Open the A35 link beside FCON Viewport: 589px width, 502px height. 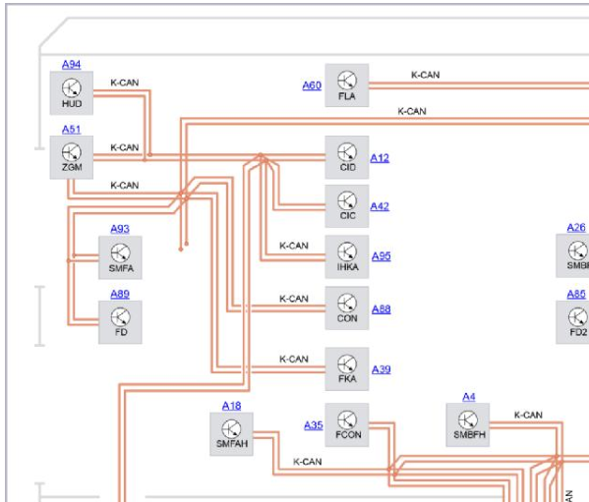point(314,425)
